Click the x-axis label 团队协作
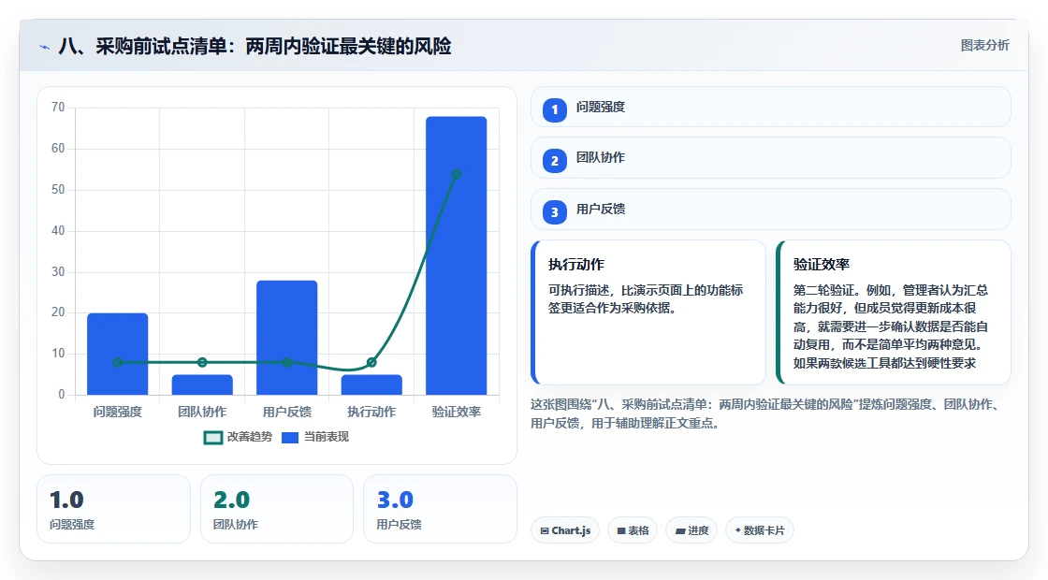 (x=202, y=412)
